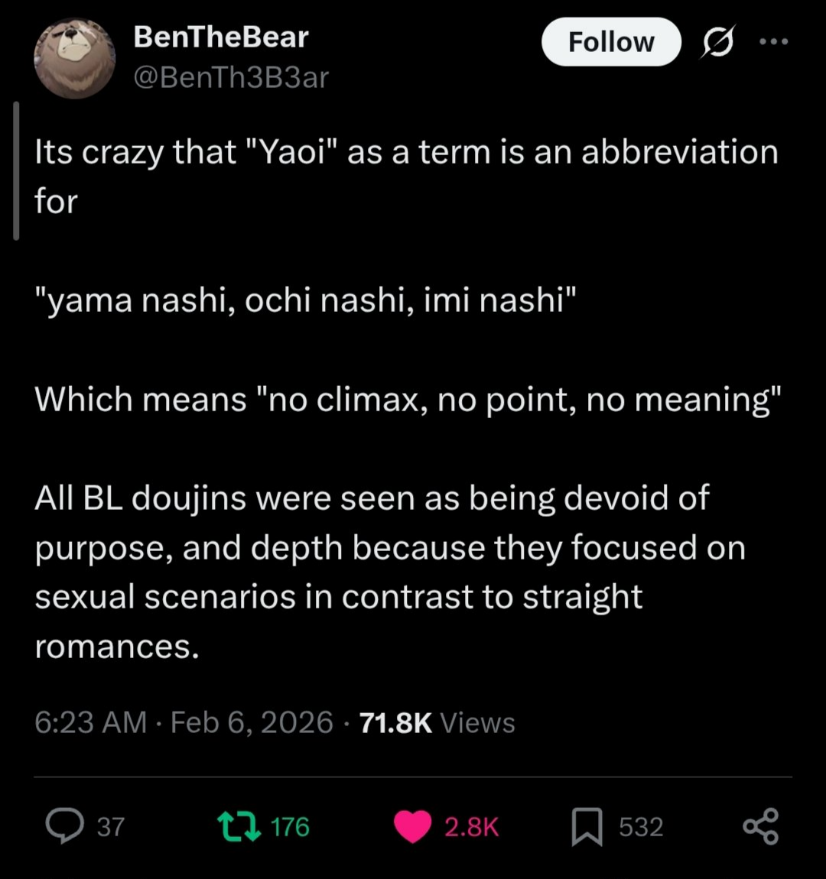Open BenTheBear's bear avatar picture
Viewport: 826px width, 879px height.
74,58
